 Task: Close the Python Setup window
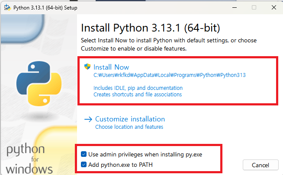[274, 8]
